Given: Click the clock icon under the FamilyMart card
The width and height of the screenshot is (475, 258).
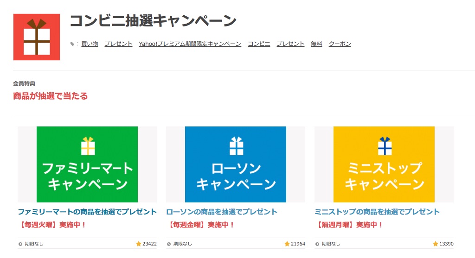Looking at the screenshot, I should tap(20, 244).
